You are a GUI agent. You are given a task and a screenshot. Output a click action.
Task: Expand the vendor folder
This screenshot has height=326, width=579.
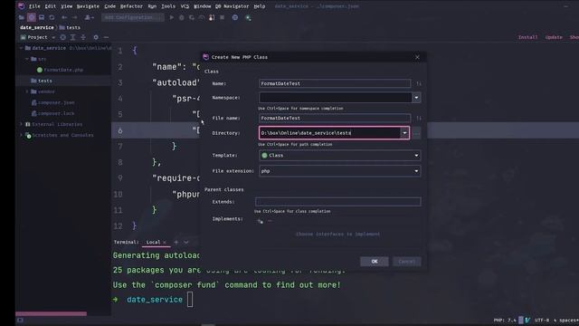point(27,91)
